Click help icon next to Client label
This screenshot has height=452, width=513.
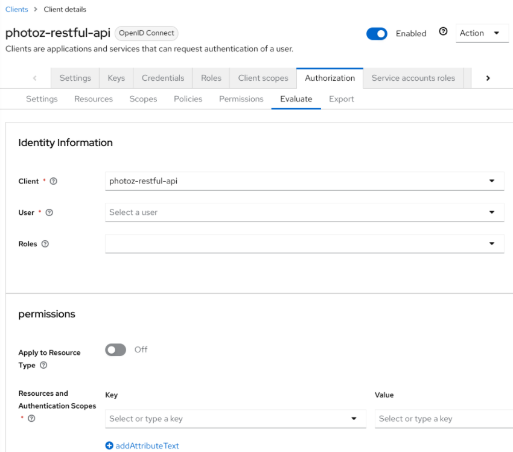click(x=54, y=182)
